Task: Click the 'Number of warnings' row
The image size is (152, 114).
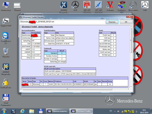Action: pyautogui.click(x=55, y=59)
